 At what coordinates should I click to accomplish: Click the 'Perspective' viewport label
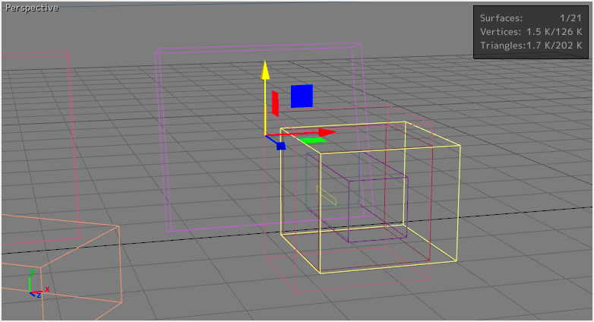32,8
